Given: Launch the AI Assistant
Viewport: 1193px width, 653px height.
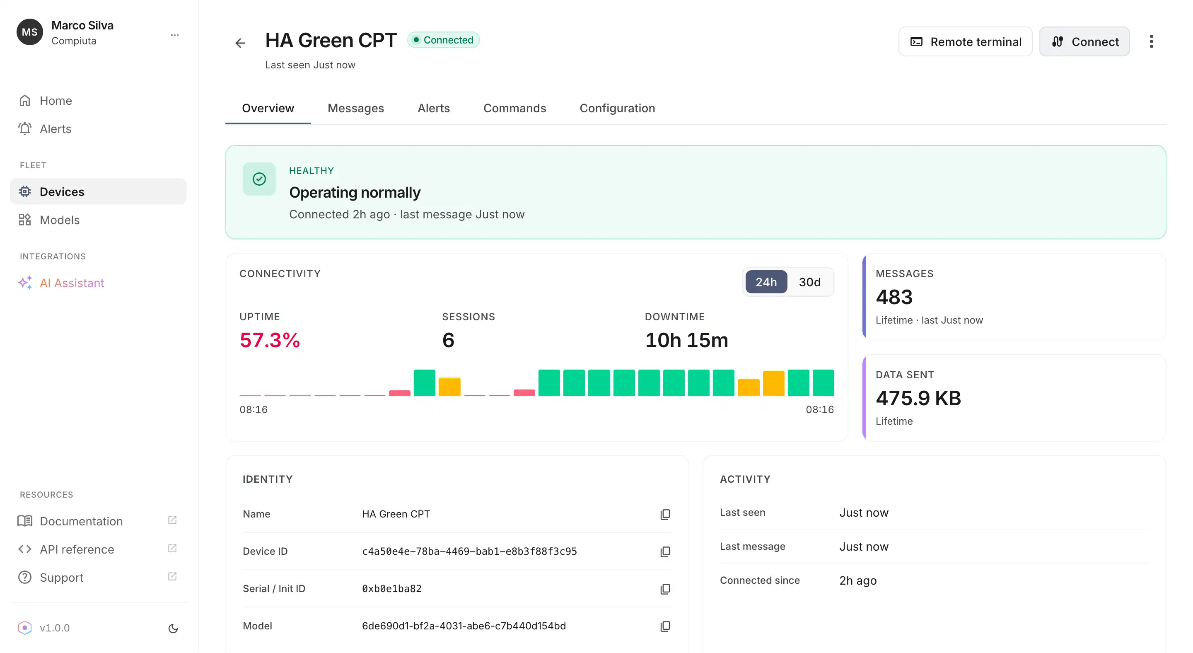Looking at the screenshot, I should (98, 283).
